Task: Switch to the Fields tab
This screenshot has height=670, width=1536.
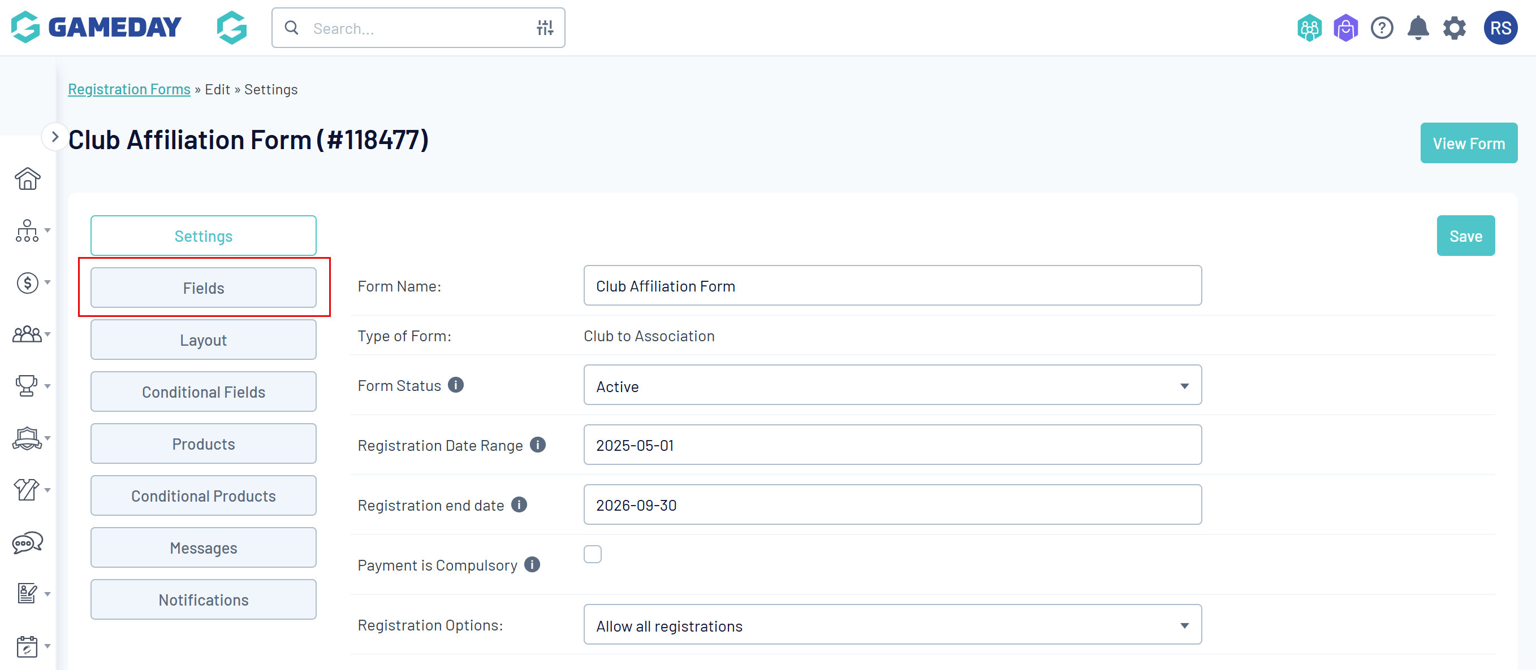Action: point(204,288)
